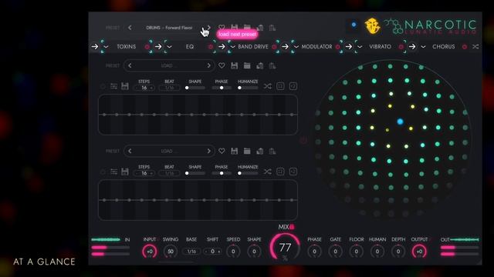Shuffle the upper sequencer steps
Image resolution: width=494 pixels, height=277 pixels.
[268, 86]
